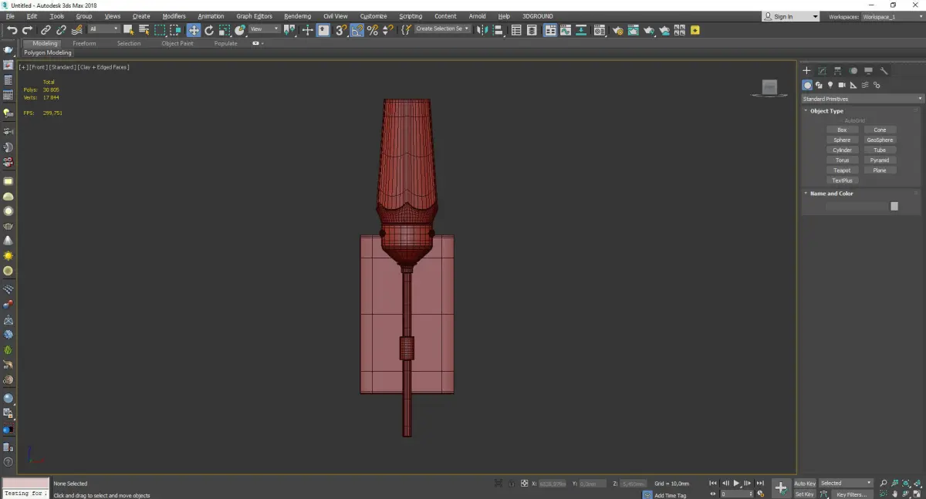Open the Layer Explorer icon

(x=532, y=30)
